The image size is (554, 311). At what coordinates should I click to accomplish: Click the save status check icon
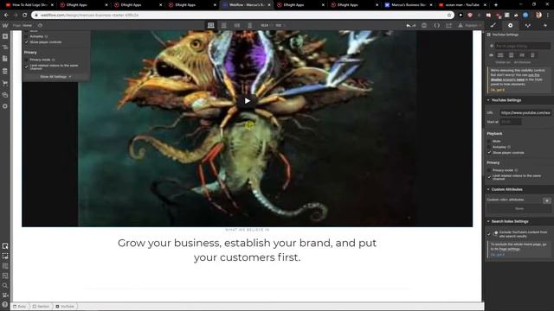point(424,25)
